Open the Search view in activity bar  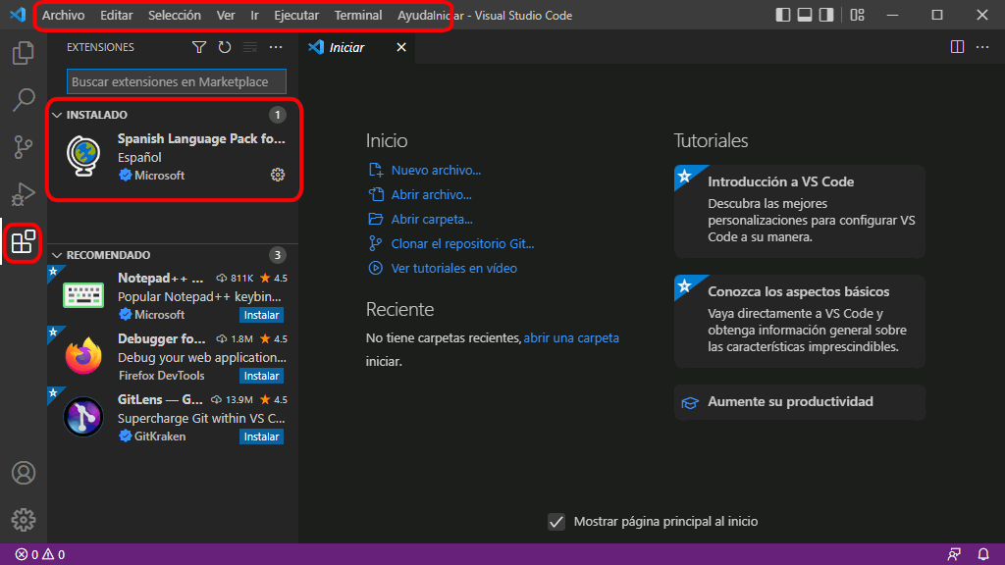(24, 100)
